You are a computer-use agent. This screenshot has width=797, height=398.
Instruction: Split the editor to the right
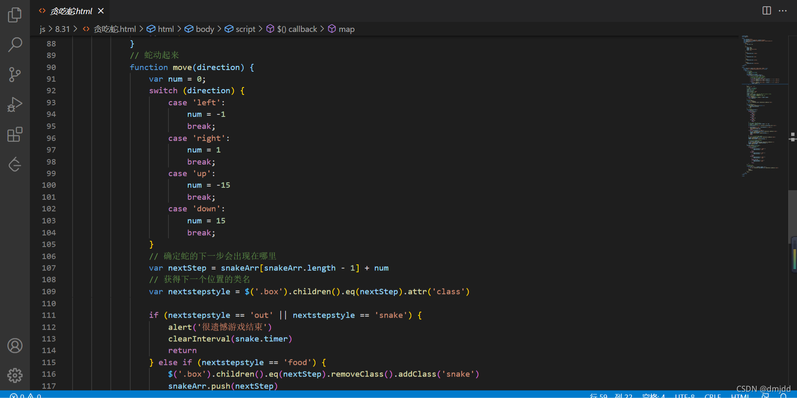[x=767, y=10]
